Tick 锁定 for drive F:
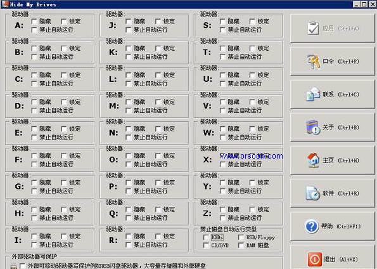 (x=64, y=155)
